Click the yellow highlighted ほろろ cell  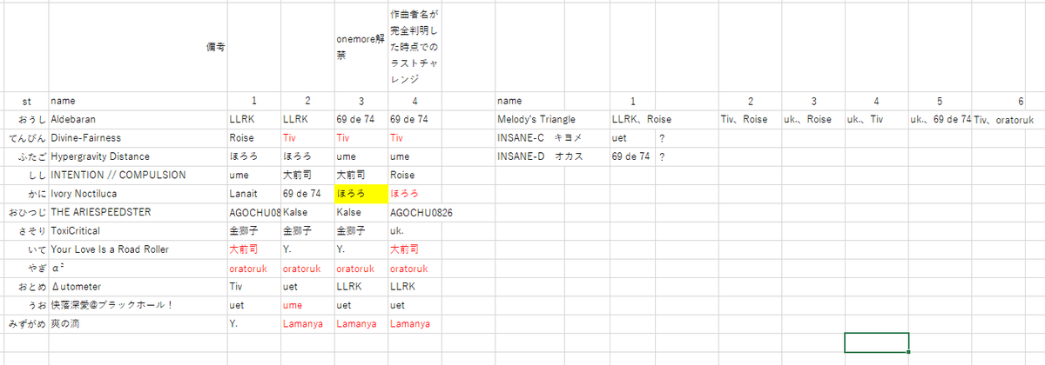tap(361, 194)
